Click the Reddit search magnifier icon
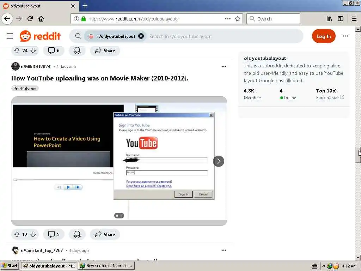Image resolution: width=361 pixels, height=271 pixels. pyautogui.click(x=78, y=36)
